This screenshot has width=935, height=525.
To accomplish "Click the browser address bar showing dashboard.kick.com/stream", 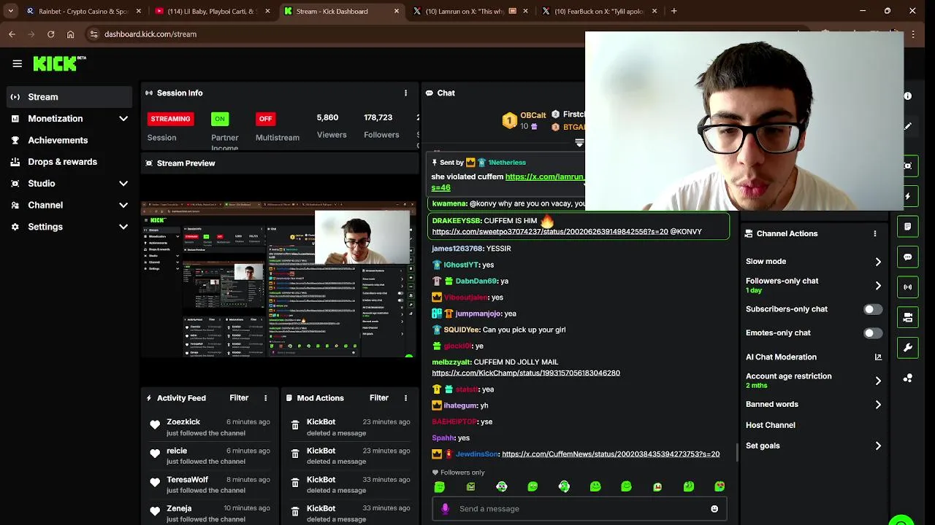I will [150, 34].
